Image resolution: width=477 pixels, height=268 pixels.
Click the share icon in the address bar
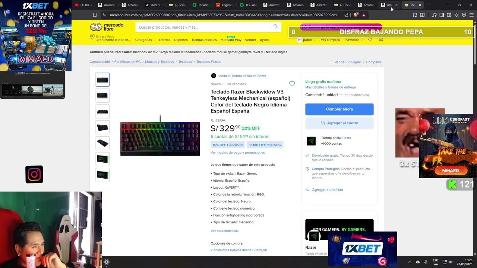[347, 15]
